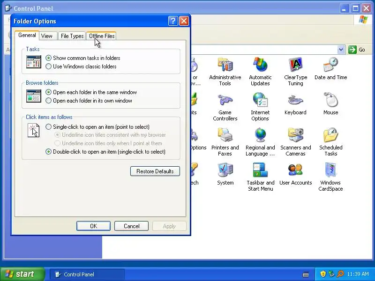Select Single-click to open an item
This screenshot has height=281, width=375.
tap(97, 127)
